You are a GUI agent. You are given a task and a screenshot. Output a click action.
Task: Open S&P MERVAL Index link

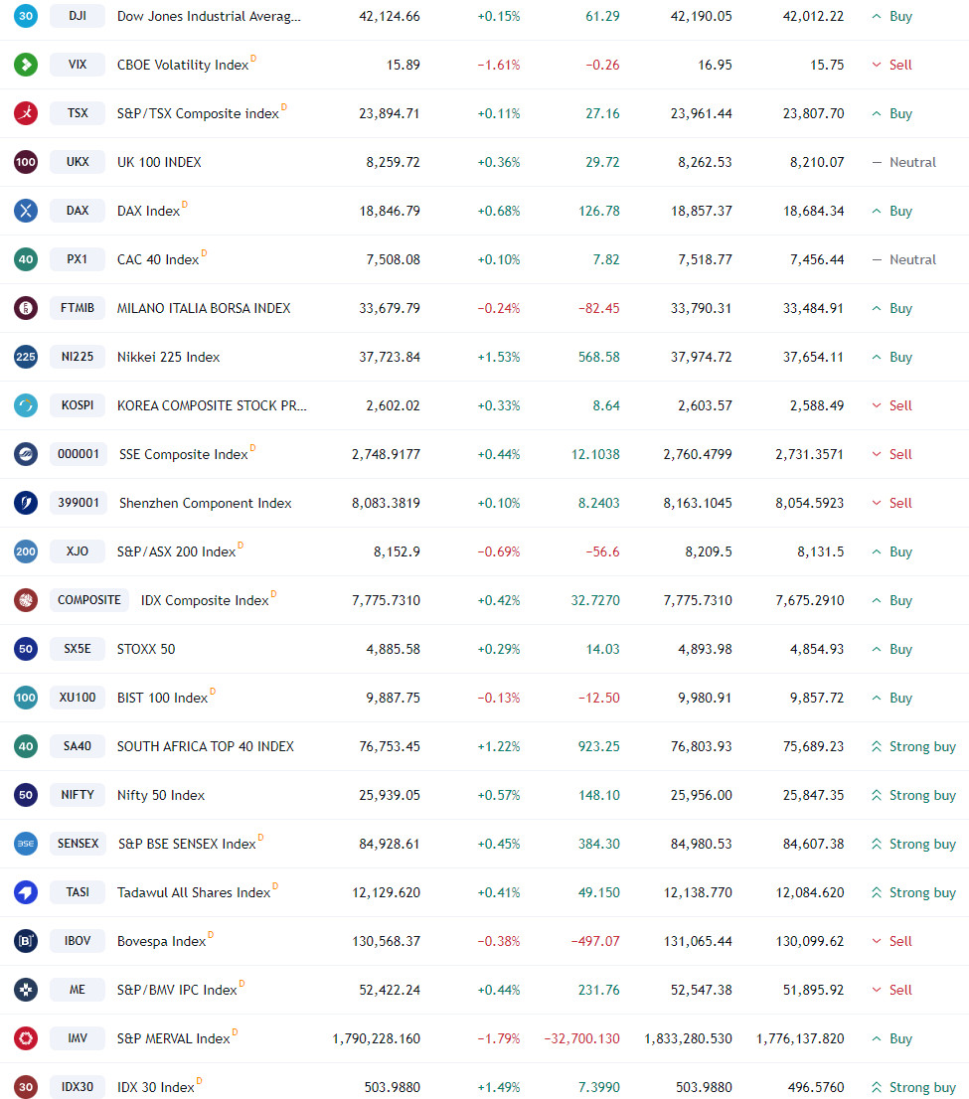173,1038
